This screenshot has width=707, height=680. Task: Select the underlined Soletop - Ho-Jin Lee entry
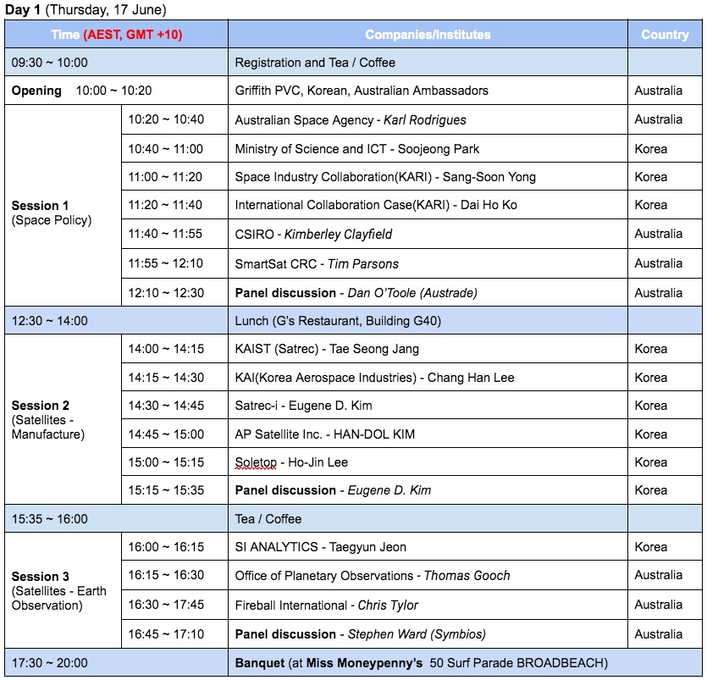click(x=291, y=462)
